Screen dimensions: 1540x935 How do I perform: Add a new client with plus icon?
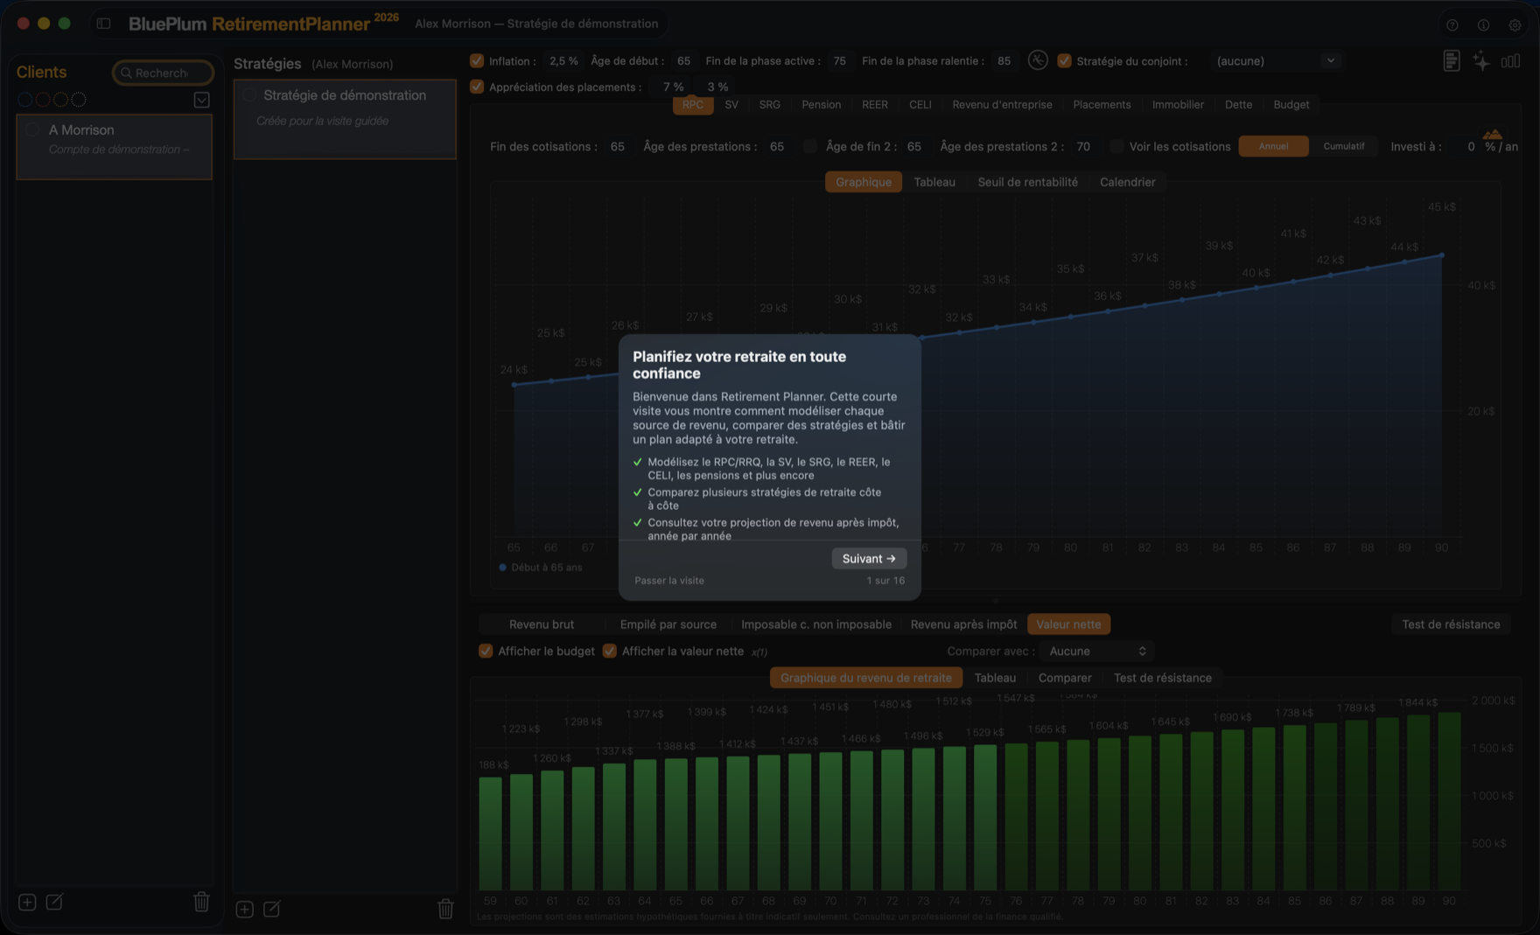point(27,902)
